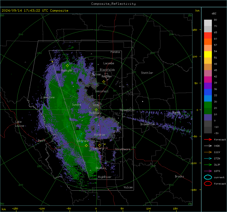Click the RedDeer city label

click(107, 76)
